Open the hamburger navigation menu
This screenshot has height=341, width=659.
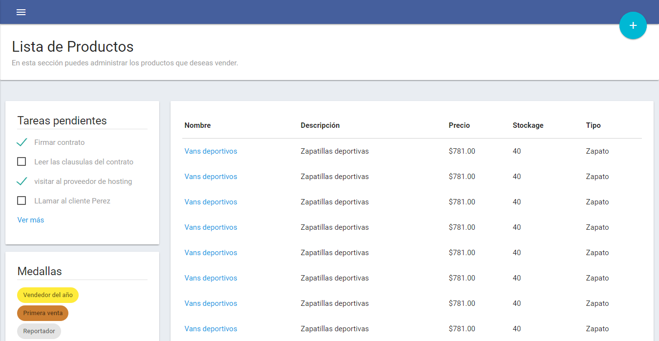click(x=21, y=12)
